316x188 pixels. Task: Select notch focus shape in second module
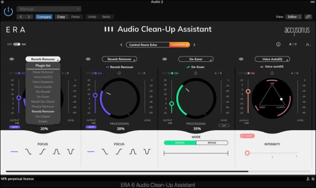147,152
